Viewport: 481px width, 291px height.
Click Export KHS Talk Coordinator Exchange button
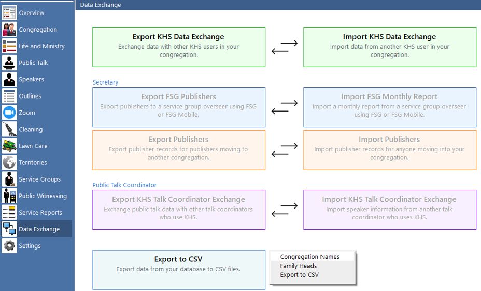[x=179, y=210]
